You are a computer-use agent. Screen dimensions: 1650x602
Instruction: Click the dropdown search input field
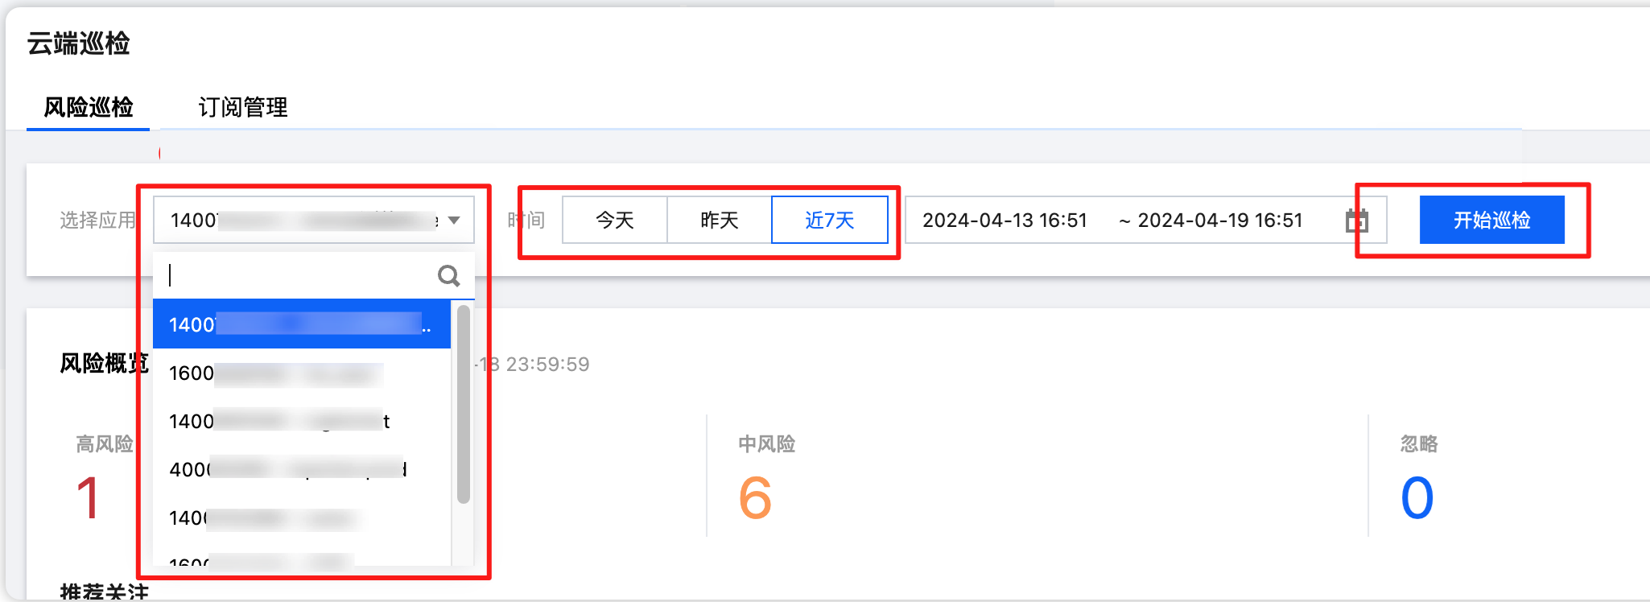(x=298, y=276)
